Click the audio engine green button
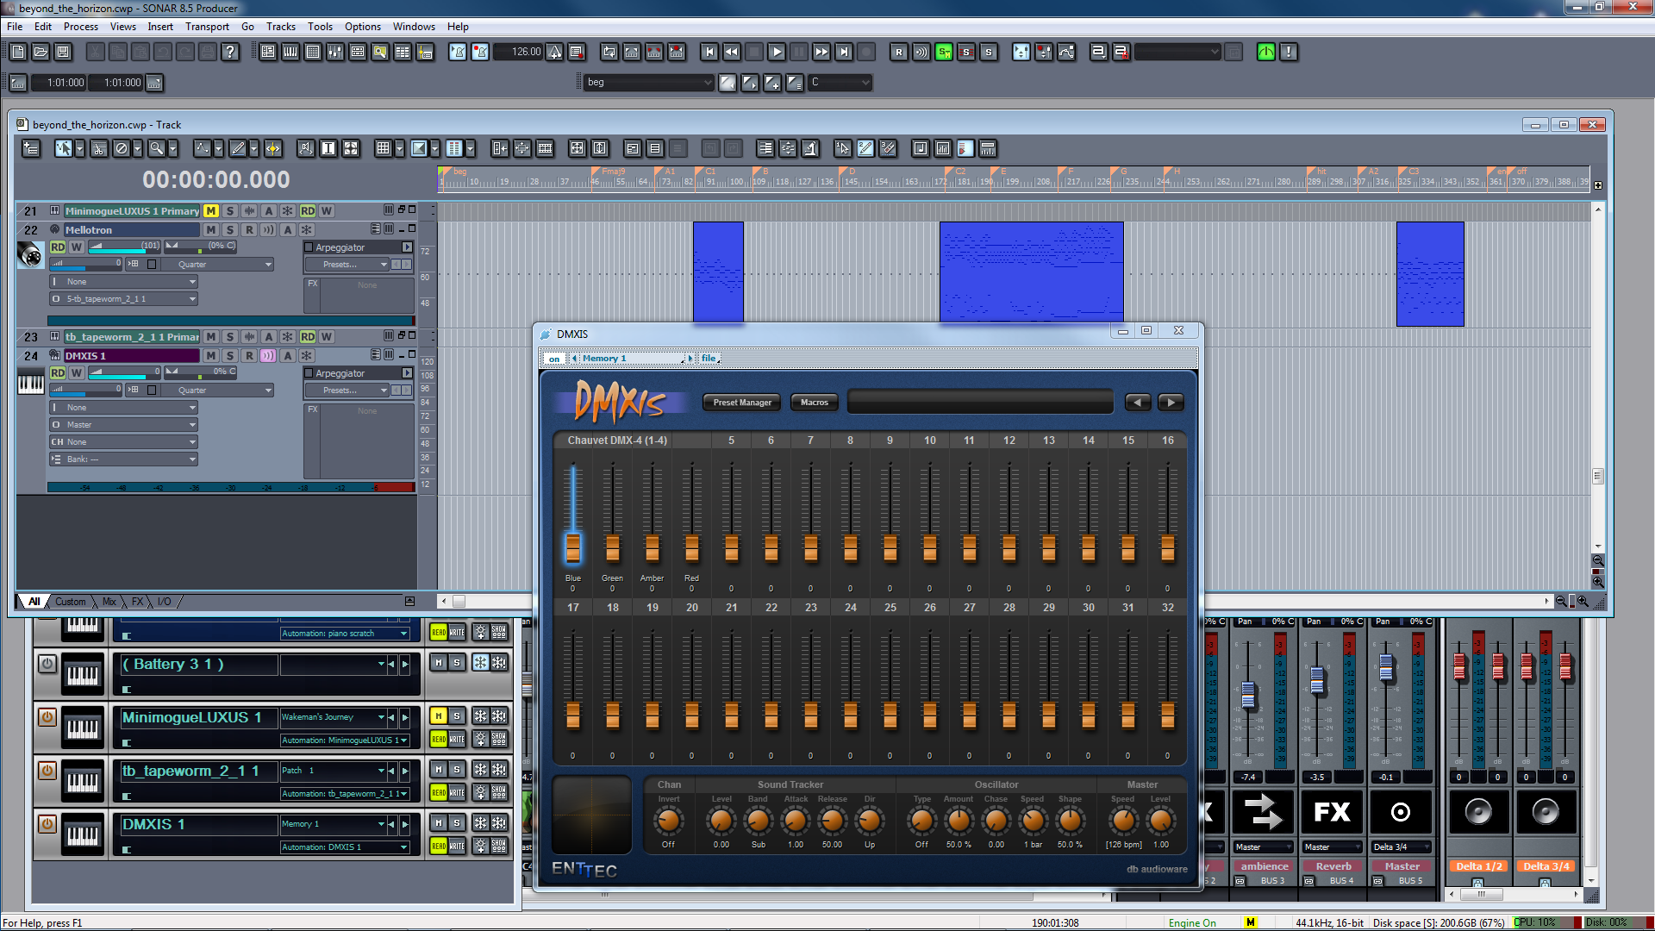The width and height of the screenshot is (1655, 931). 1266,53
